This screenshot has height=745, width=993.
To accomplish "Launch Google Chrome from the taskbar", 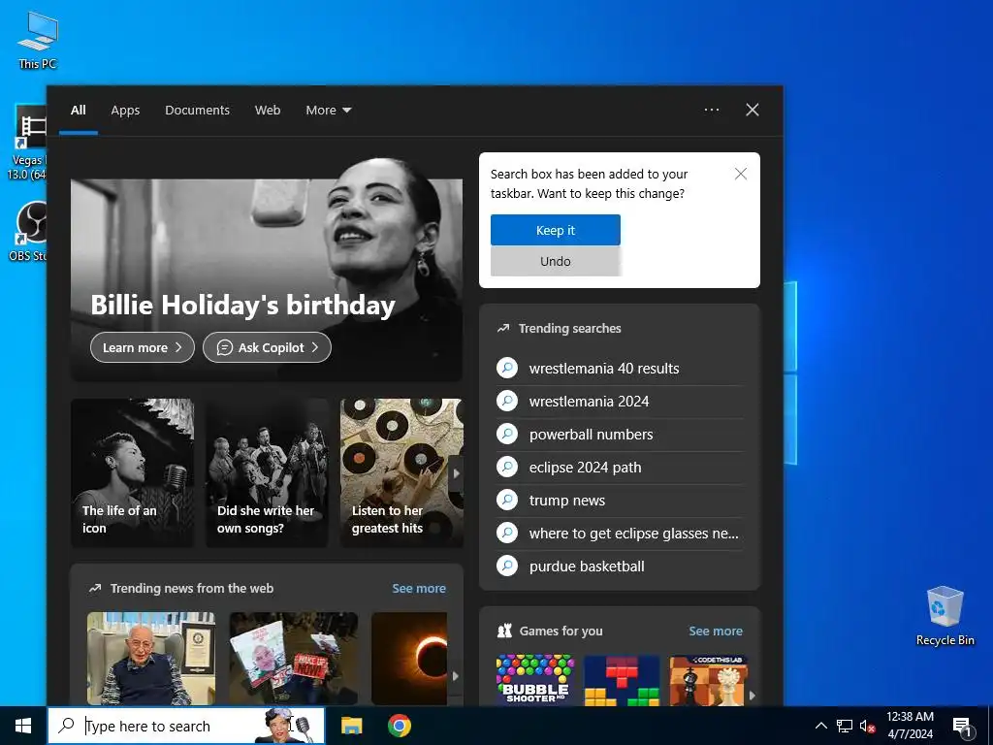I will click(x=399, y=726).
